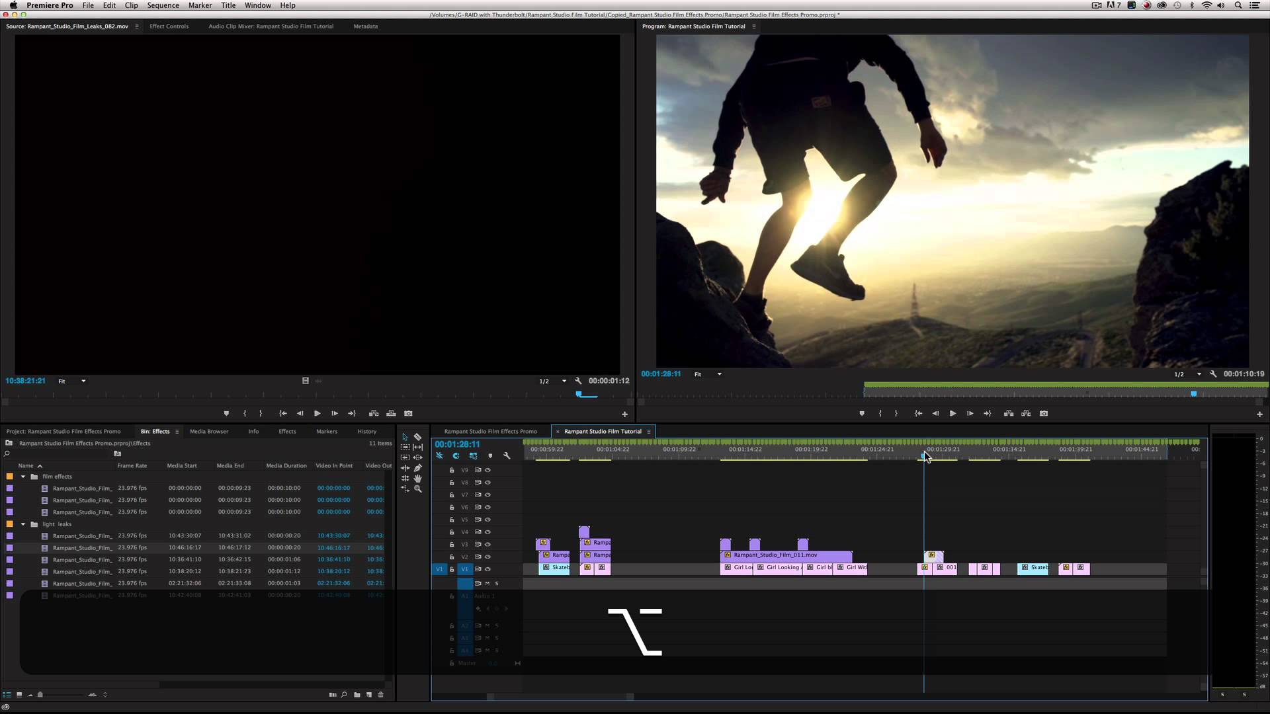The image size is (1270, 714).
Task: Create new item in bin
Action: [x=369, y=695]
